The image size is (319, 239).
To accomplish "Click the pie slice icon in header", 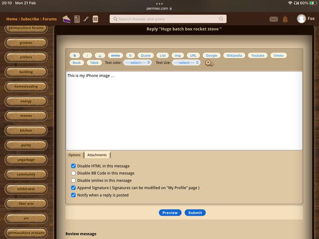I will [67, 19].
